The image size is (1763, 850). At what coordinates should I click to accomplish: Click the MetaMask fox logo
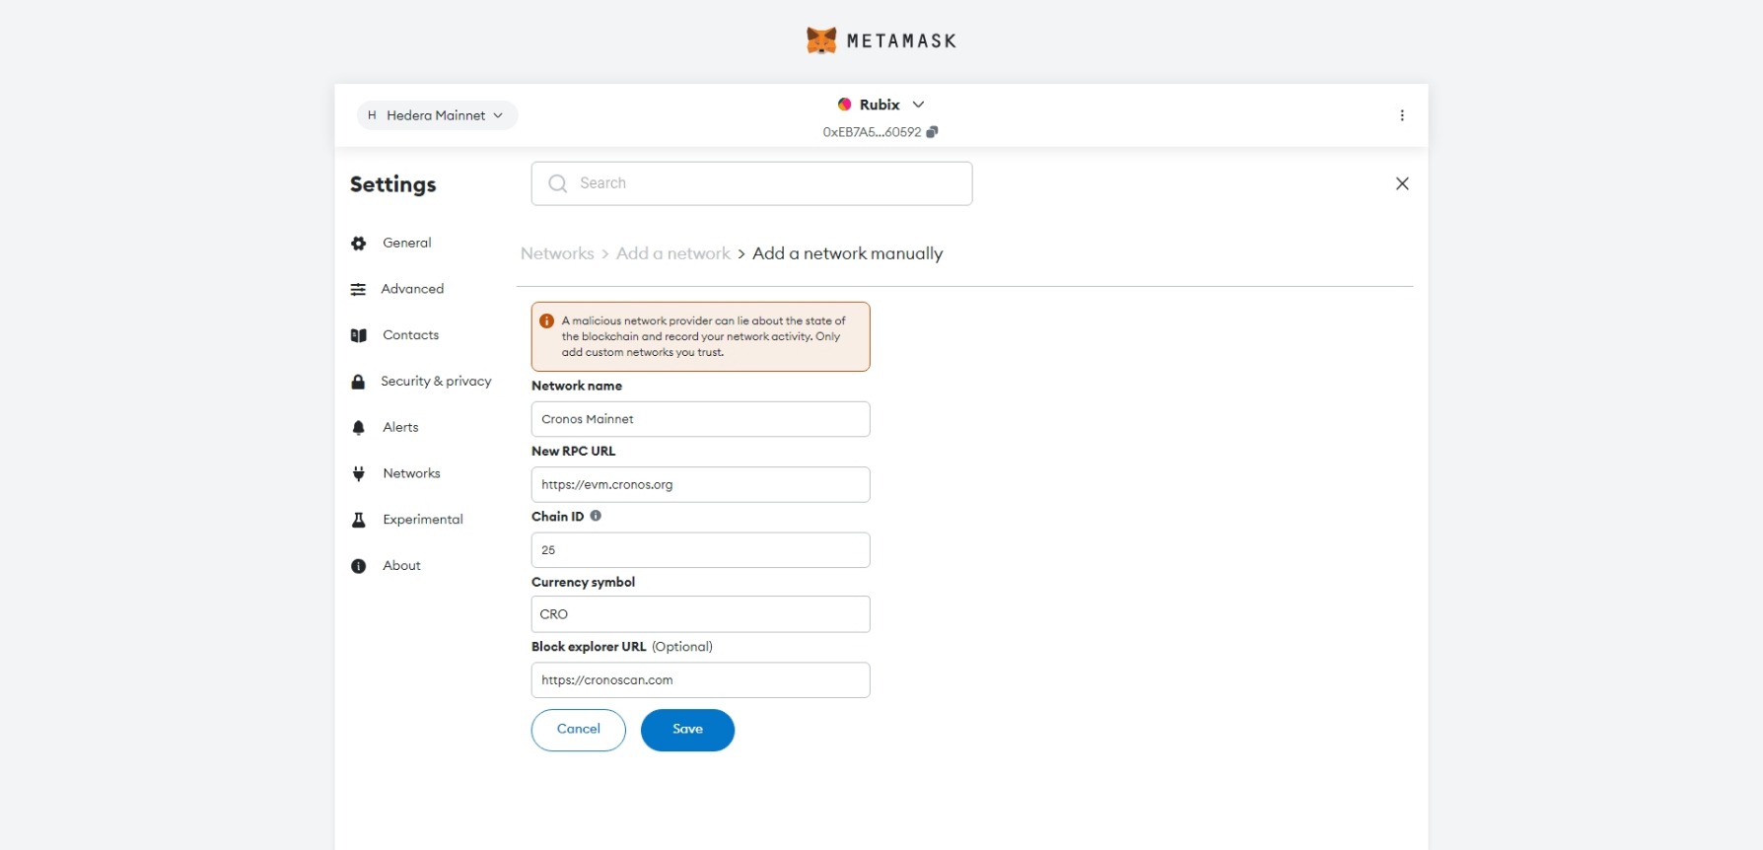coord(821,40)
